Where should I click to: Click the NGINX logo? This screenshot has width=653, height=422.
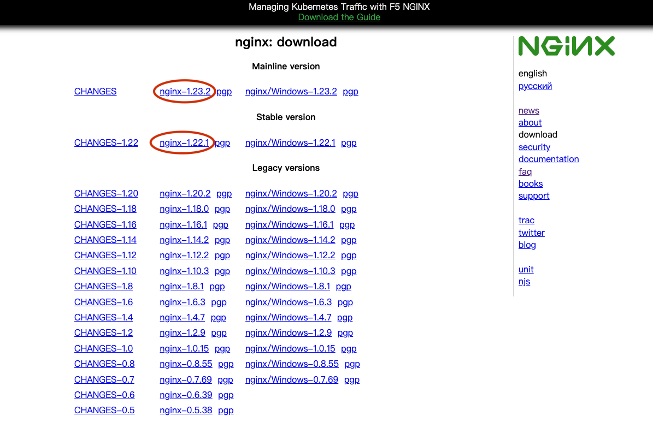point(566,46)
